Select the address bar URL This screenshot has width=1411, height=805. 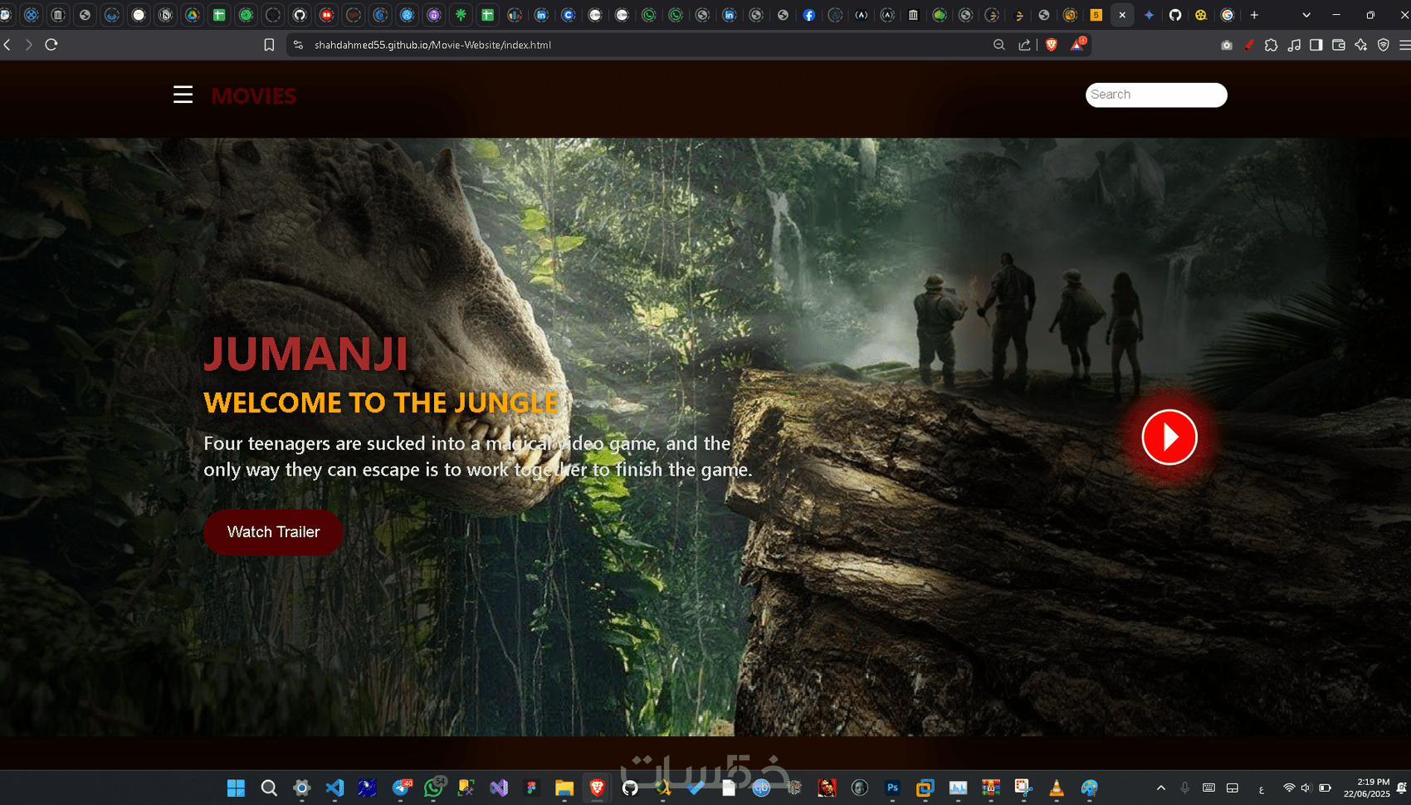click(x=432, y=45)
